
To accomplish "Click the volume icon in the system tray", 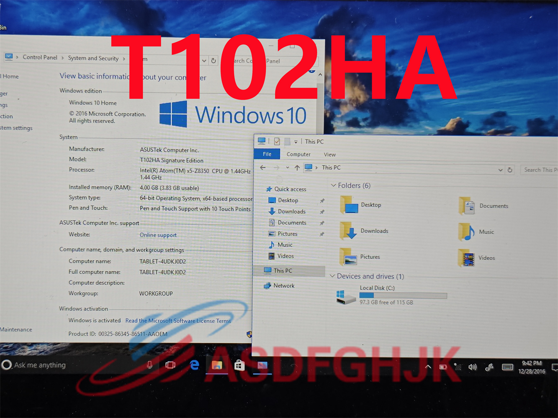I will 473,367.
